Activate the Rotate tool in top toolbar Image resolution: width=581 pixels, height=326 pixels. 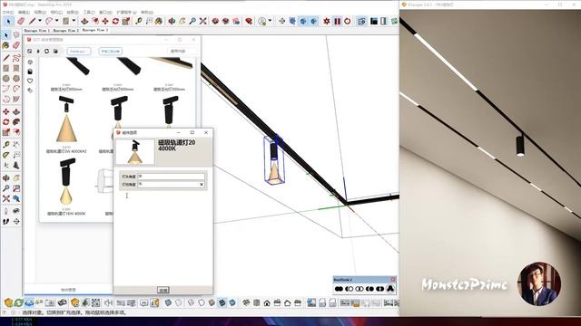click(x=115, y=22)
